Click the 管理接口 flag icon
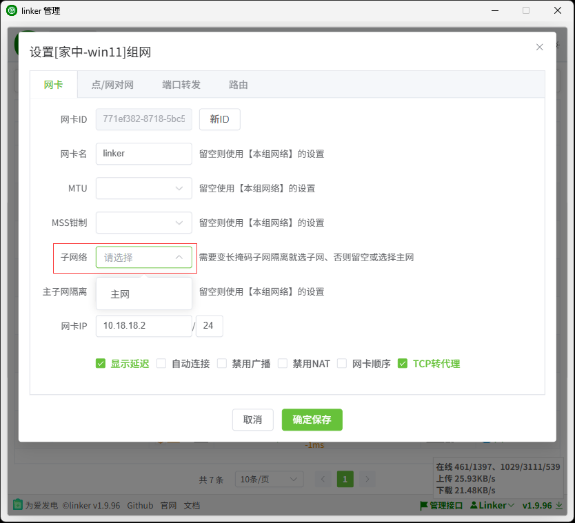This screenshot has height=523, width=575. (x=424, y=506)
